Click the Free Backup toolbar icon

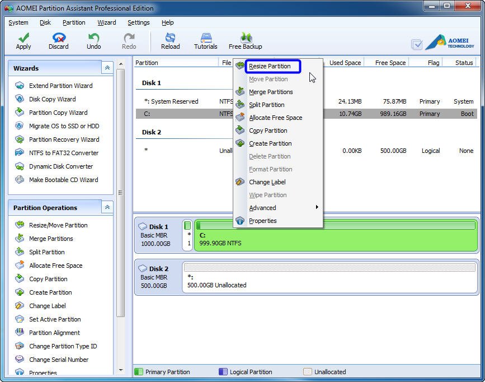[246, 38]
